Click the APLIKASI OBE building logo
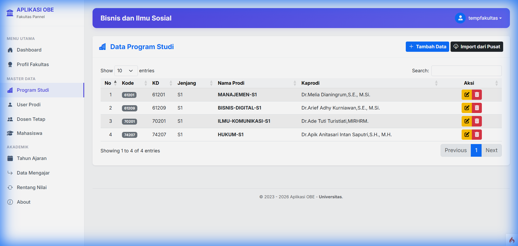Image resolution: width=518 pixels, height=246 pixels. coord(10,13)
